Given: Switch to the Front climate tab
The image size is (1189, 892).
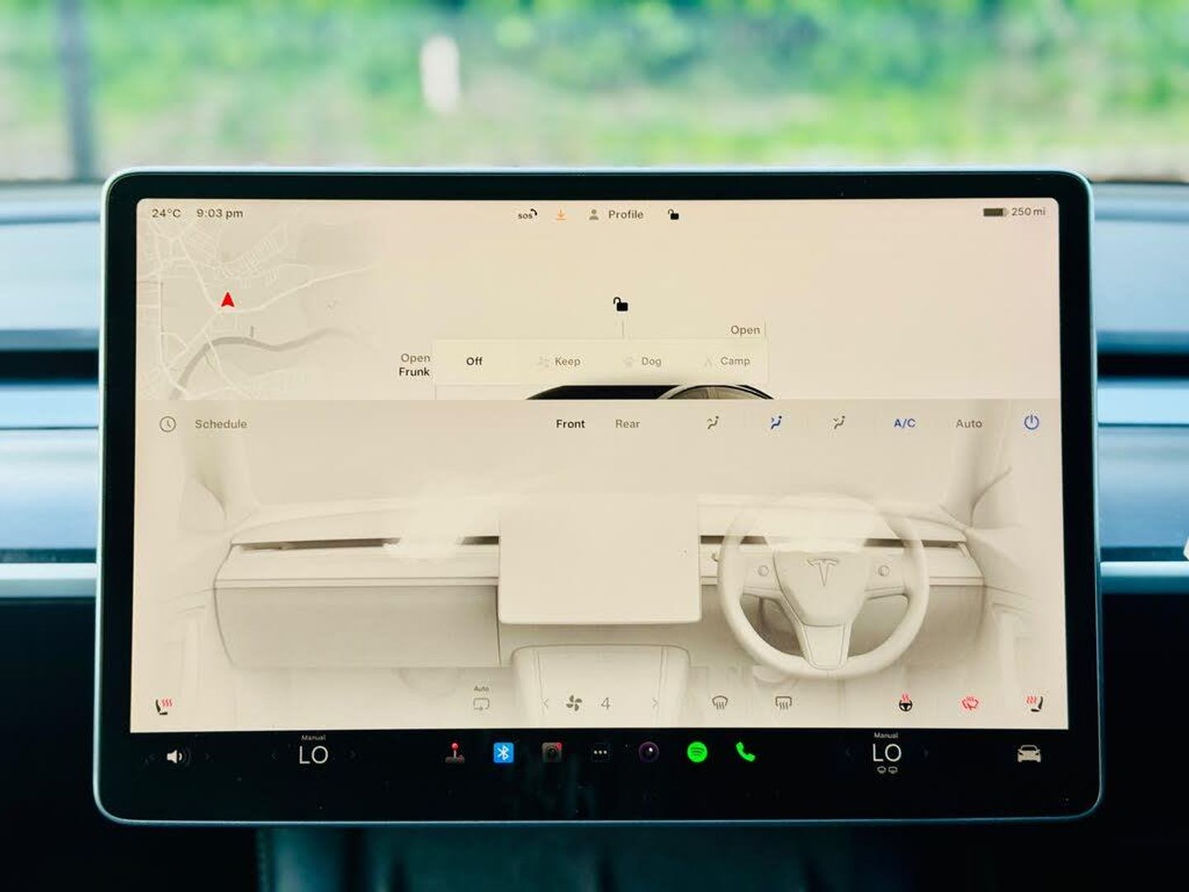Looking at the screenshot, I should 570,424.
